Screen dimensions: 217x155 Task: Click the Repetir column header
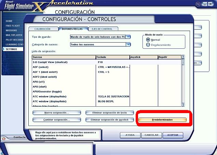coord(169,57)
